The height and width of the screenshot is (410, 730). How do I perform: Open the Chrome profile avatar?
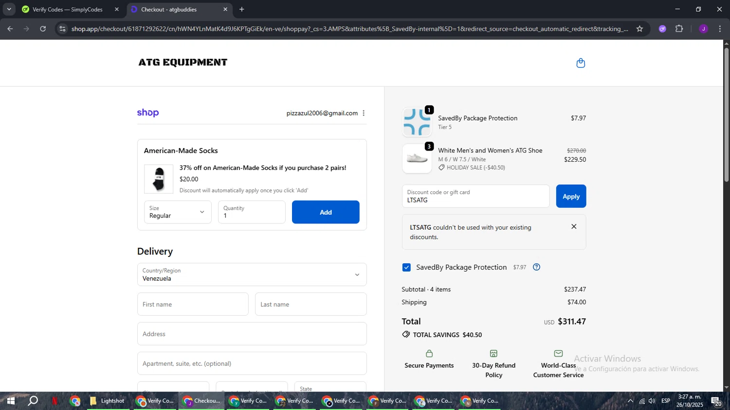click(703, 29)
